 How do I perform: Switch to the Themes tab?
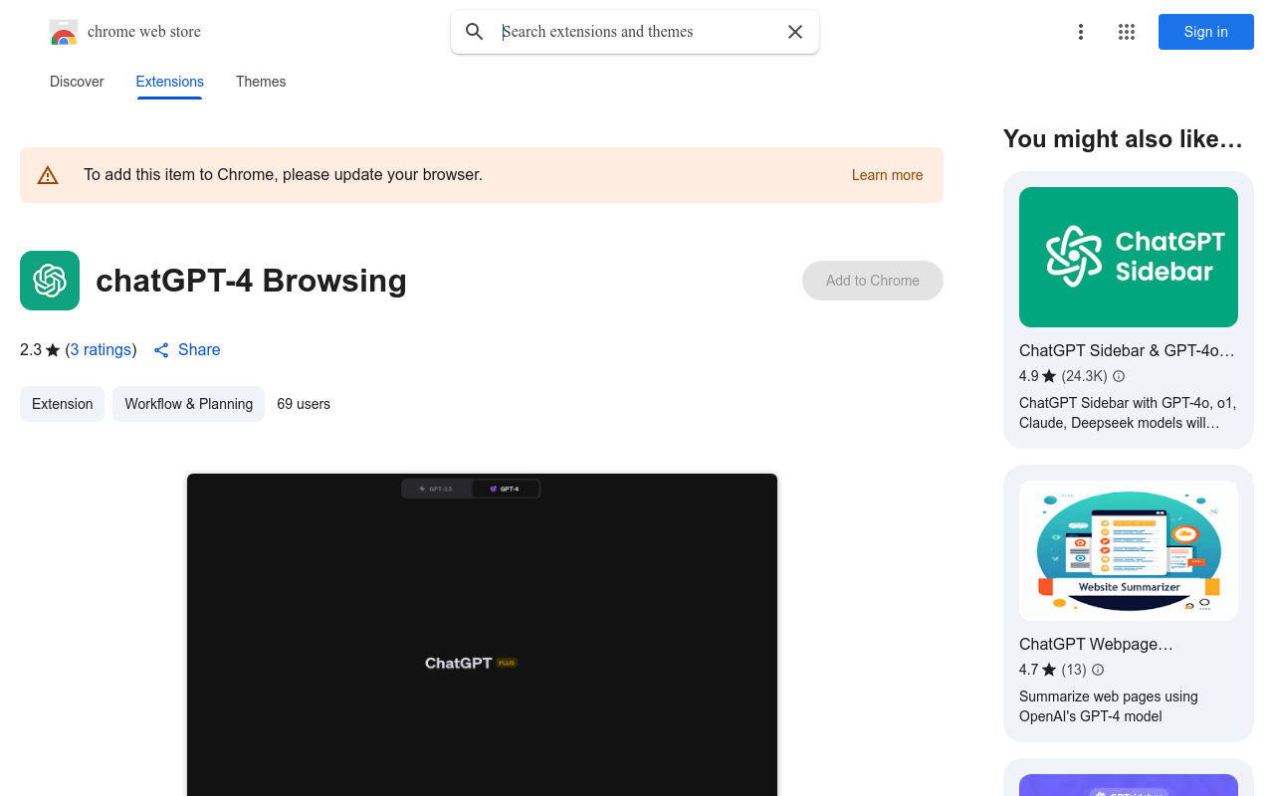(260, 82)
